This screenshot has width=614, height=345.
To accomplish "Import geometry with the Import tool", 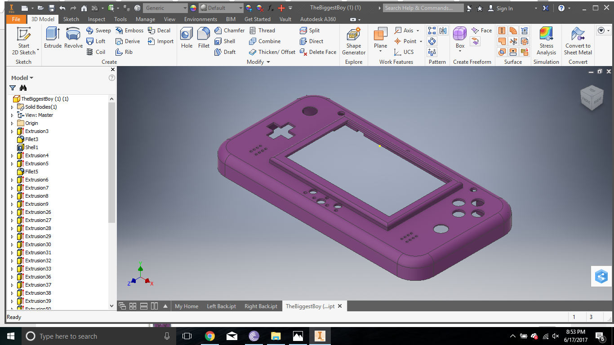I will coord(160,41).
